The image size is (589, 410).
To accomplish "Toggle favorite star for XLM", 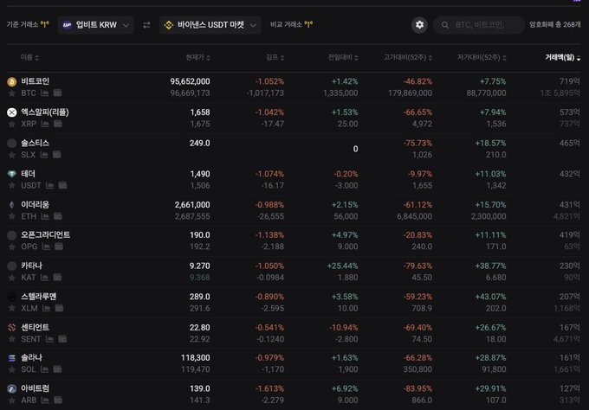I will point(12,308).
